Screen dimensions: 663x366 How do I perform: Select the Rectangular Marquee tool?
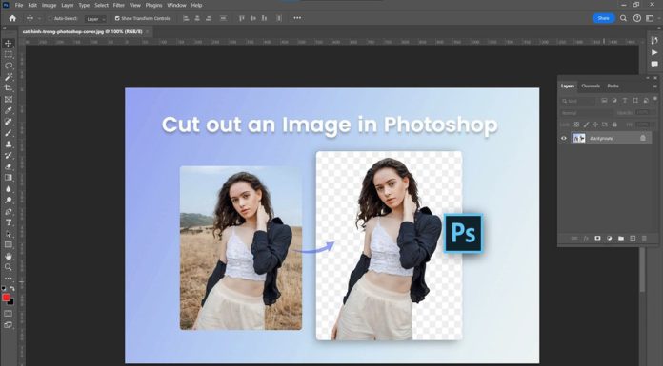pyautogui.click(x=8, y=55)
